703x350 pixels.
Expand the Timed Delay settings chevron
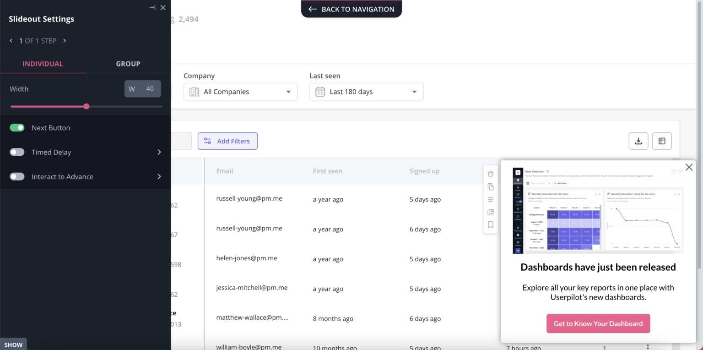coord(159,152)
